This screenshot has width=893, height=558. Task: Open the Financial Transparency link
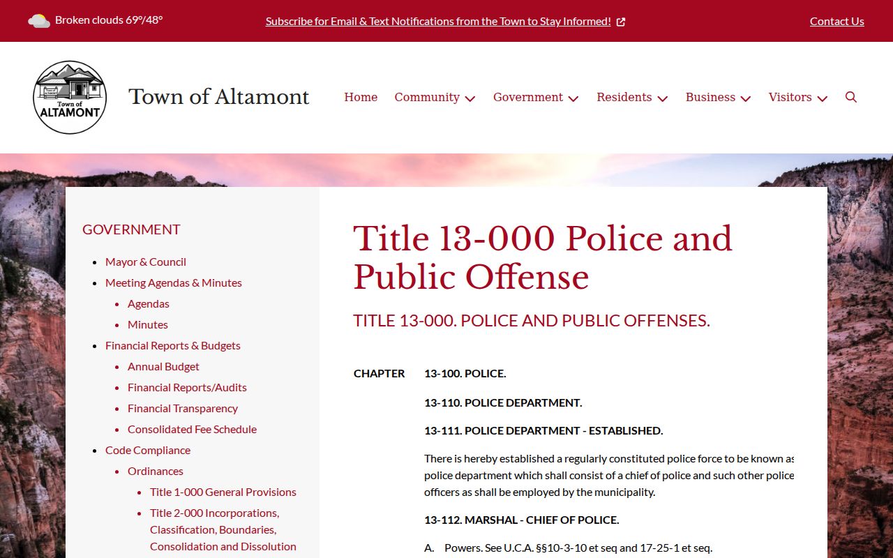click(x=183, y=408)
